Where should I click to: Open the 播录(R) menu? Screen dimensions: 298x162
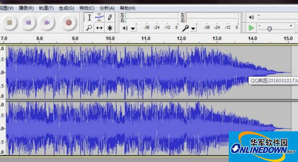click(26, 8)
